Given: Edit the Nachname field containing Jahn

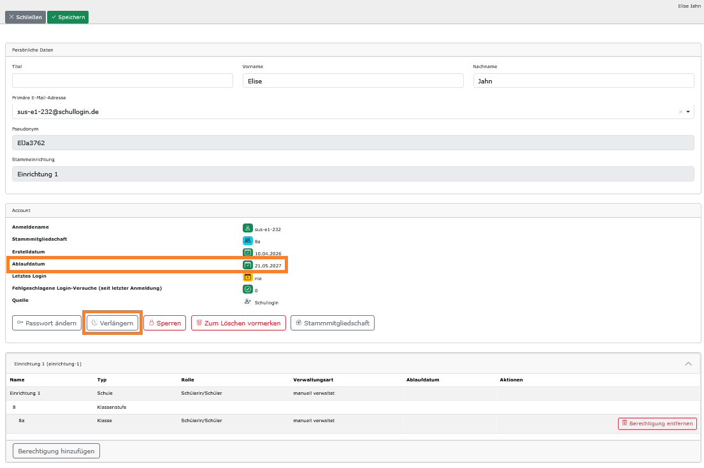Looking at the screenshot, I should point(584,81).
